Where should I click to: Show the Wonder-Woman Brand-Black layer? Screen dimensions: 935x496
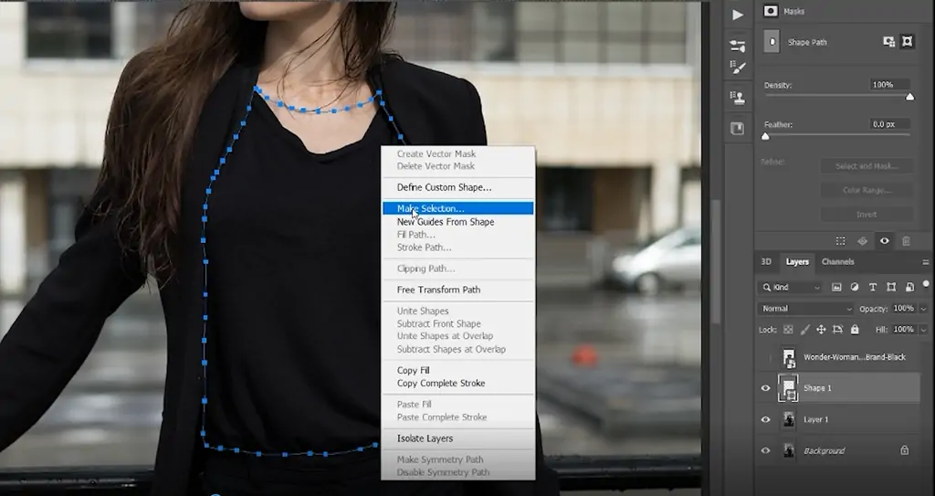coord(766,357)
